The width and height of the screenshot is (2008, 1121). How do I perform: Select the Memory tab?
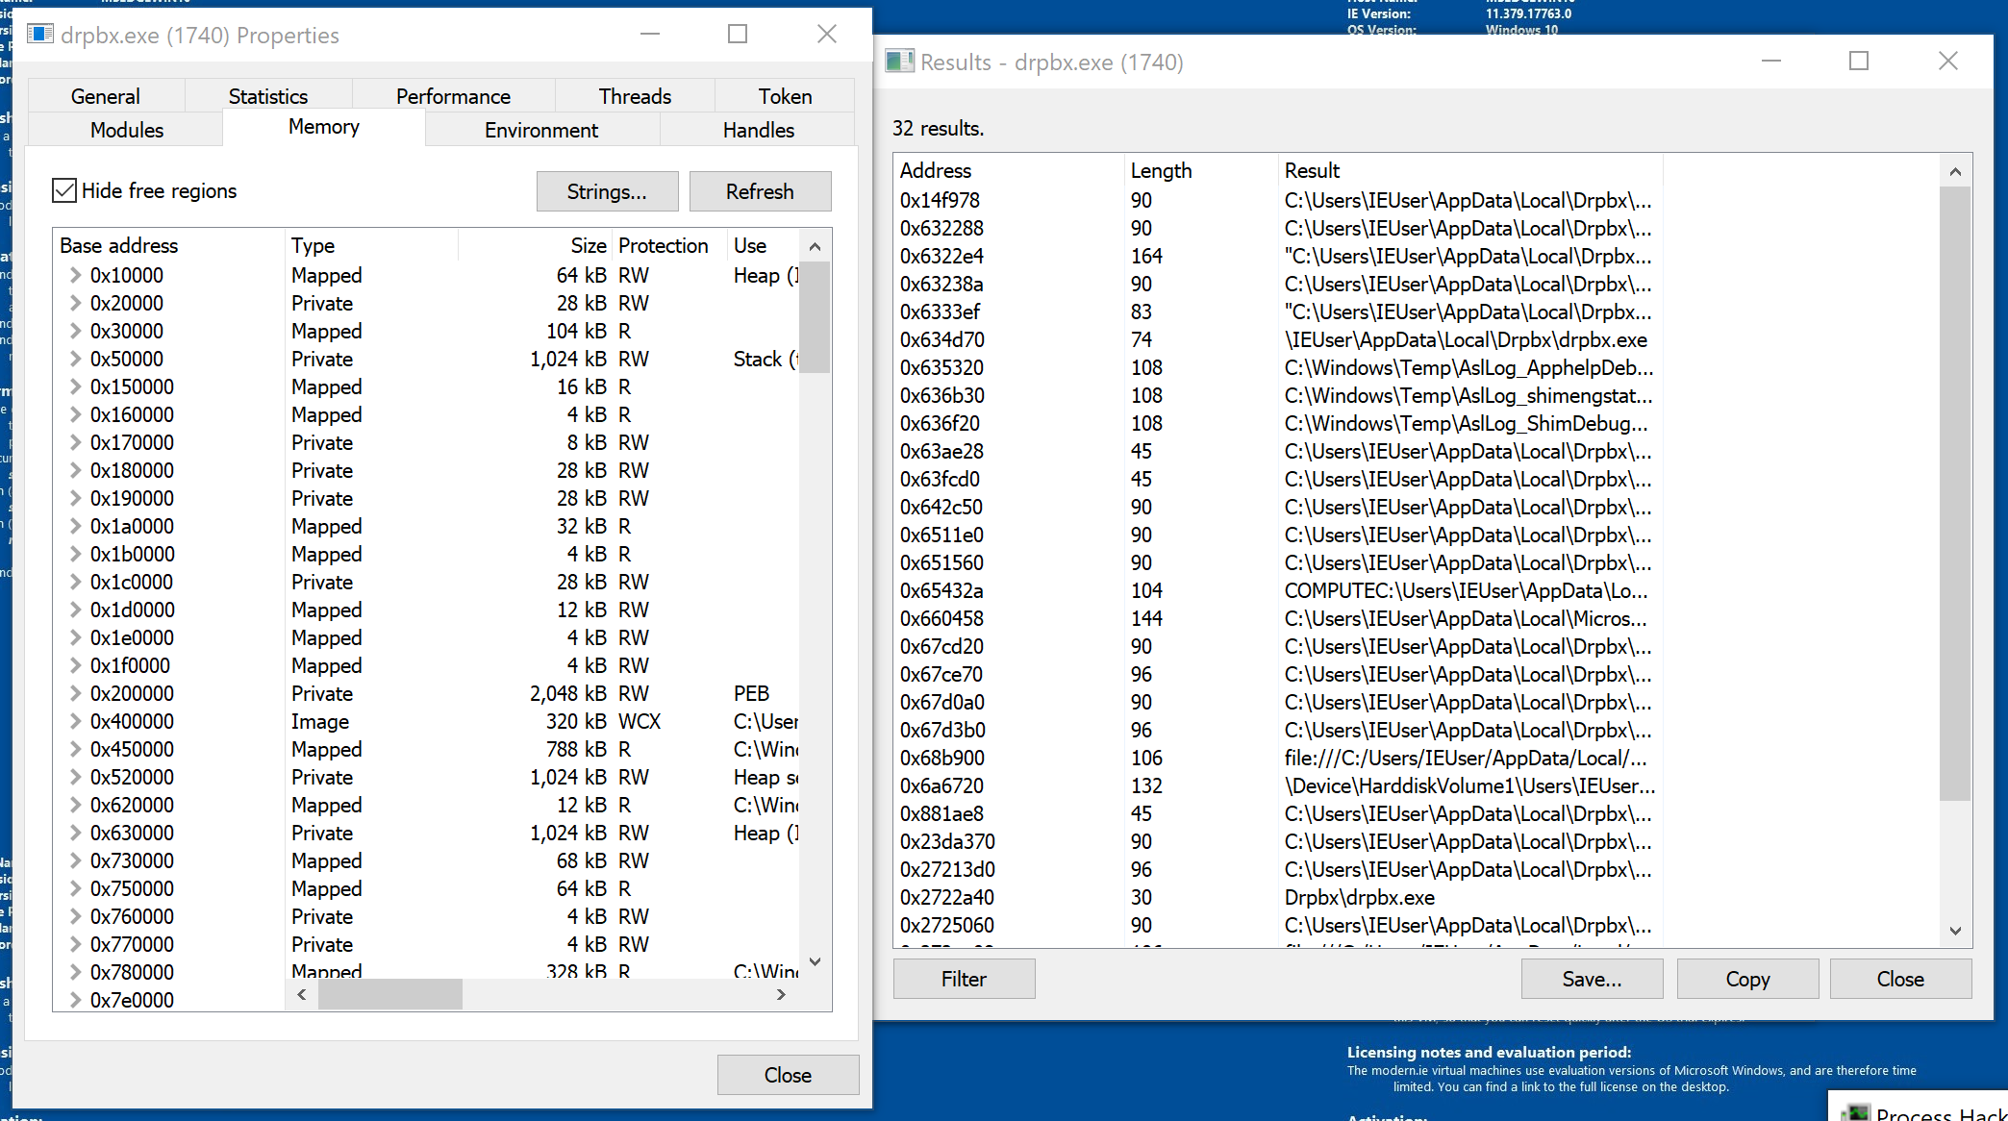324,127
